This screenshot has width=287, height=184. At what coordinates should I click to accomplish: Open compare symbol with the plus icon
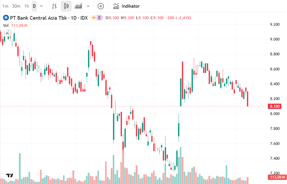point(101,6)
